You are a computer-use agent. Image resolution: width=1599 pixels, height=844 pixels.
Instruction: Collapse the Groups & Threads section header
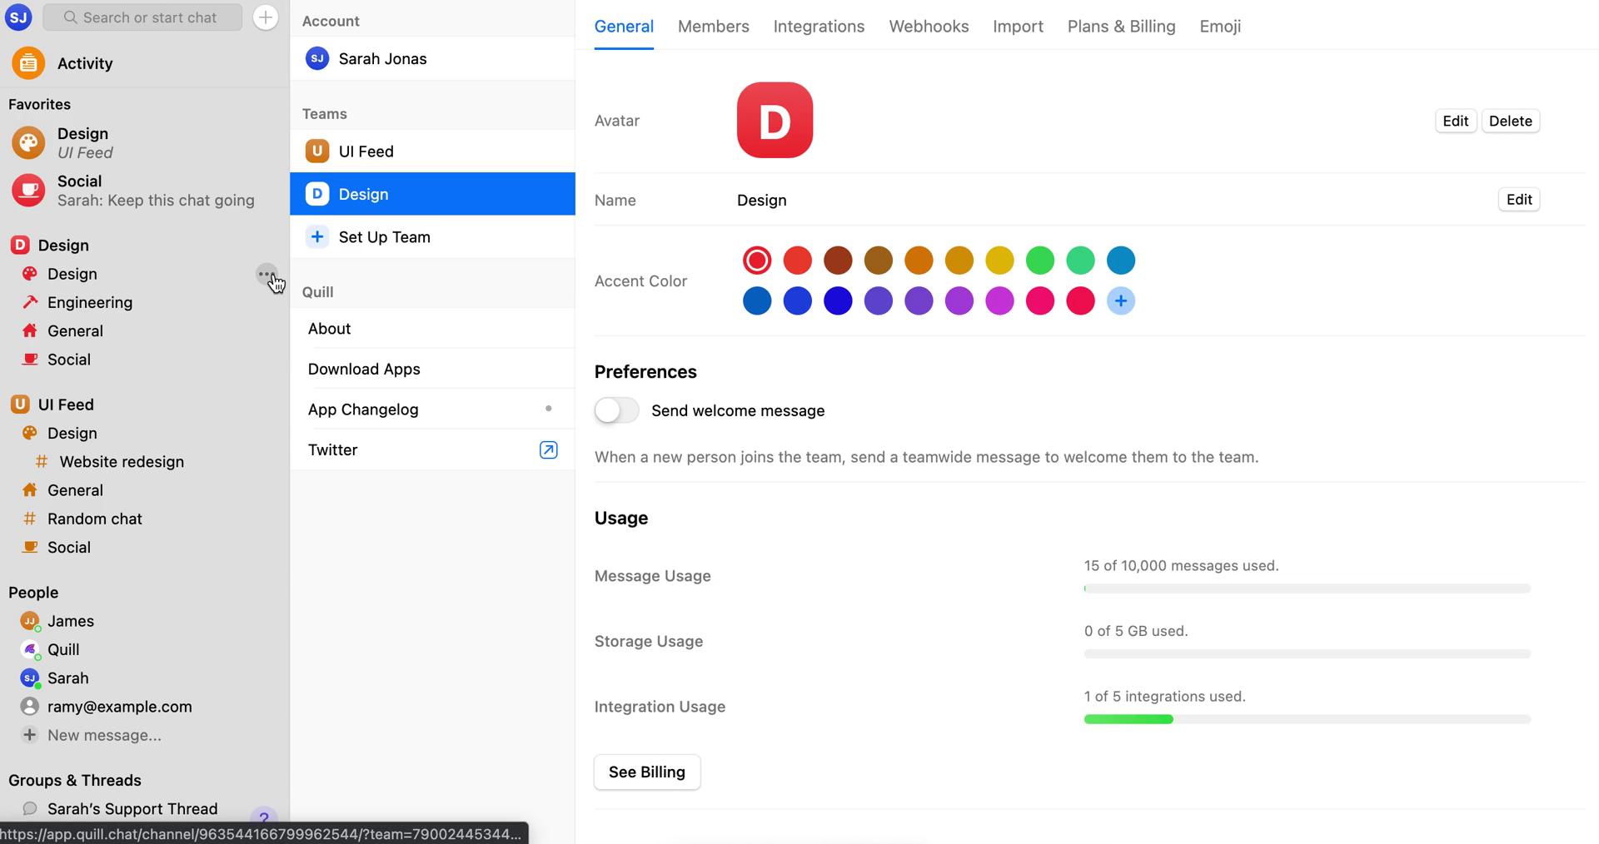[75, 780]
